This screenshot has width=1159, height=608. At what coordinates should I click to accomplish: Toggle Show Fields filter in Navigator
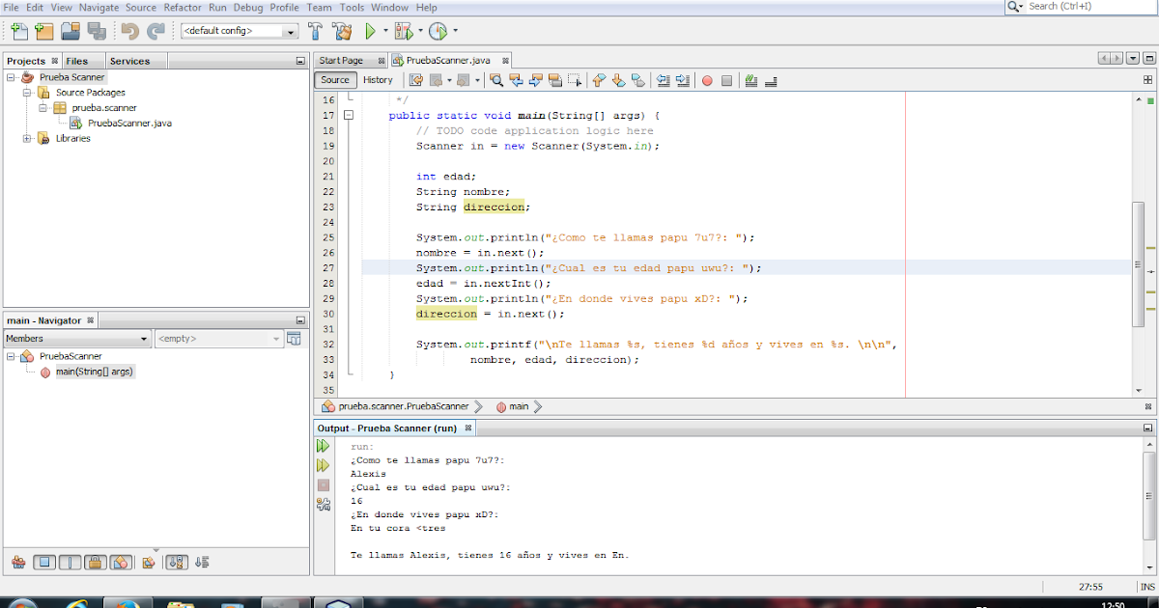tap(44, 562)
